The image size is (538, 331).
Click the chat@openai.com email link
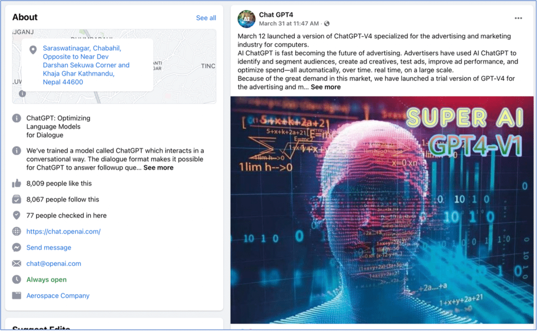coord(54,263)
